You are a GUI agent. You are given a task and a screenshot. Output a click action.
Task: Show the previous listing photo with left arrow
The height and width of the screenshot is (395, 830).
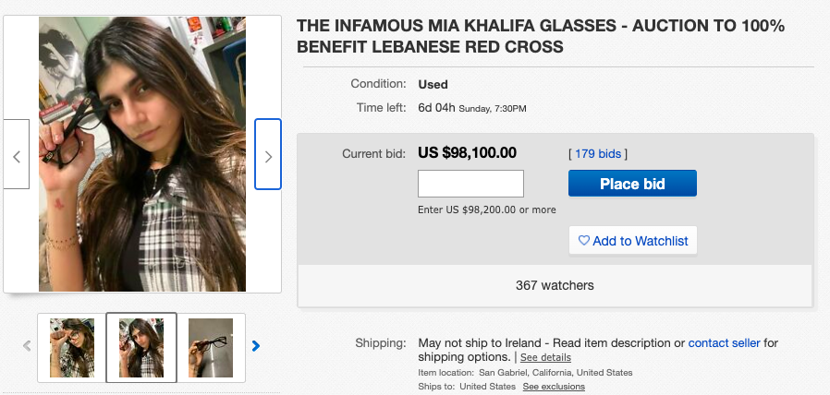click(x=17, y=154)
